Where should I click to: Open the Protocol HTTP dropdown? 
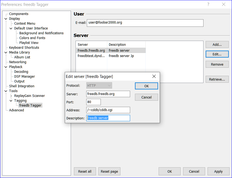click(99, 85)
